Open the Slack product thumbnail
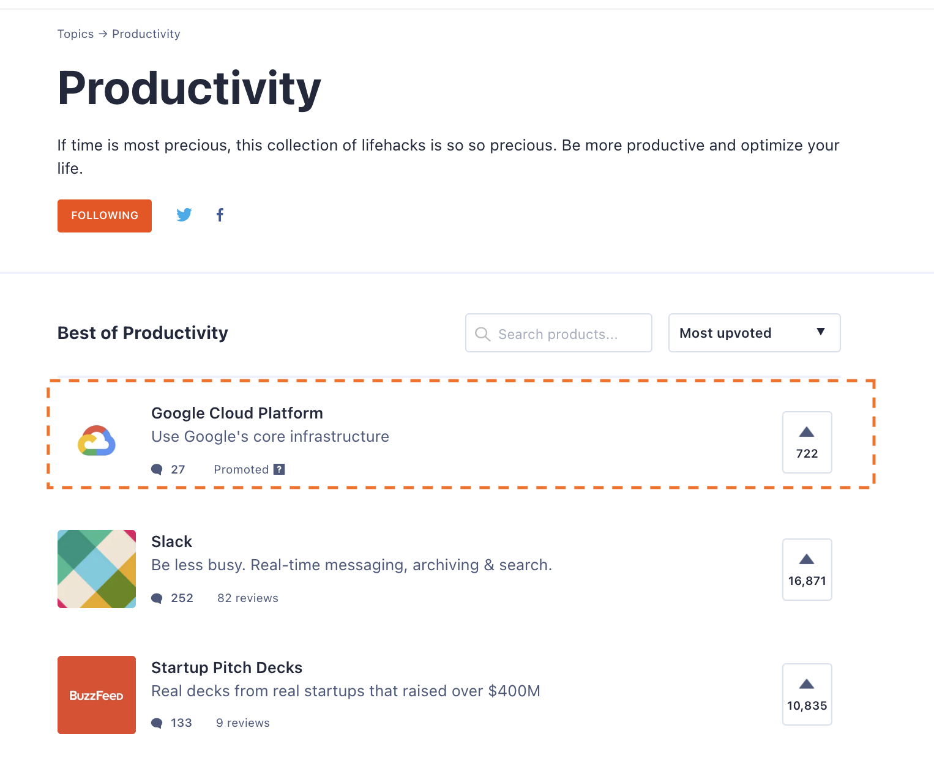Viewport: 934px width, 766px height. point(97,569)
